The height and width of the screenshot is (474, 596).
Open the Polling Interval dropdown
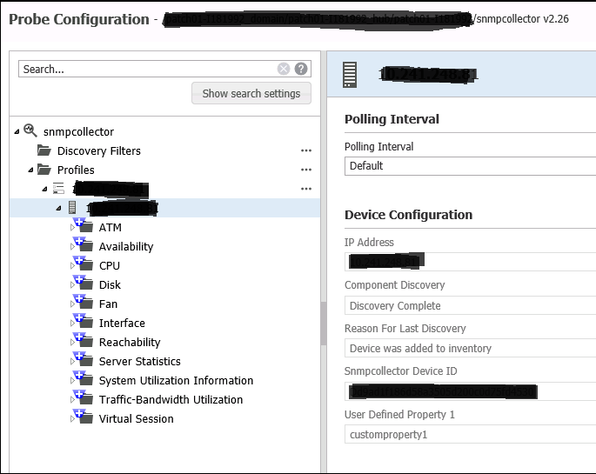tap(470, 165)
